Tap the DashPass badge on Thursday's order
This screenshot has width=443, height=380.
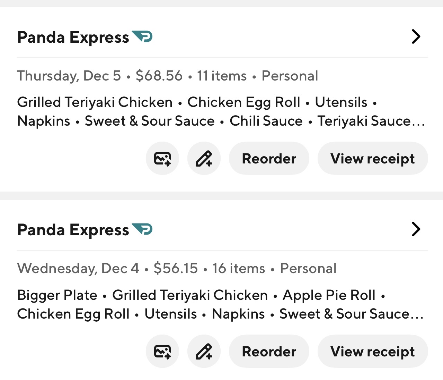pos(143,36)
